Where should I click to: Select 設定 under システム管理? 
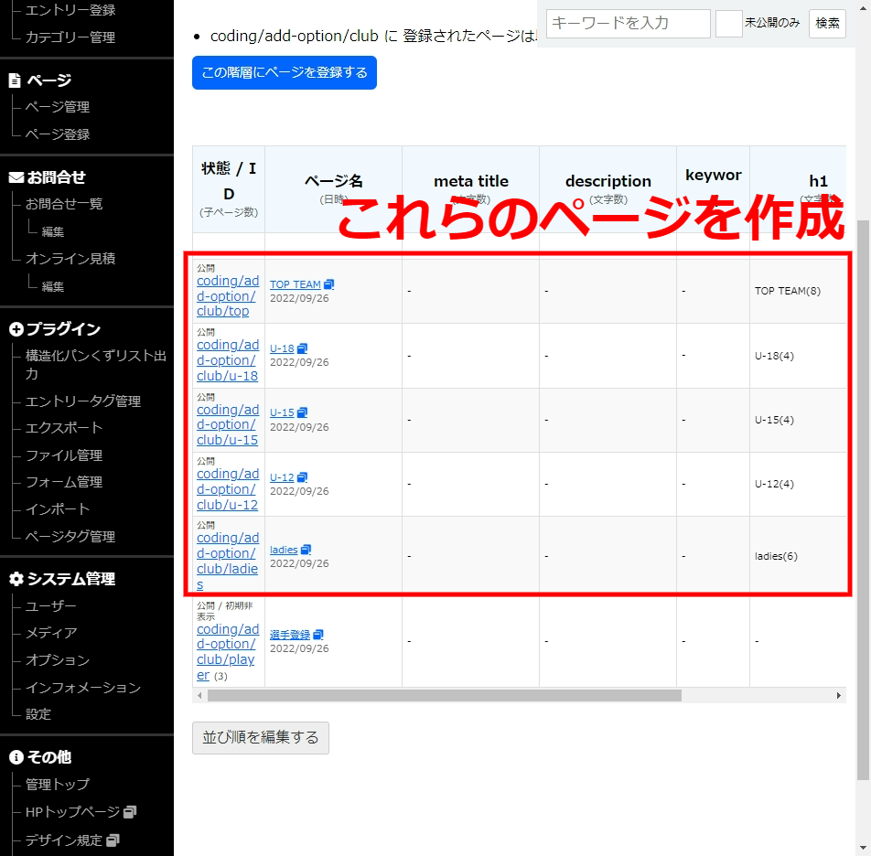point(38,714)
